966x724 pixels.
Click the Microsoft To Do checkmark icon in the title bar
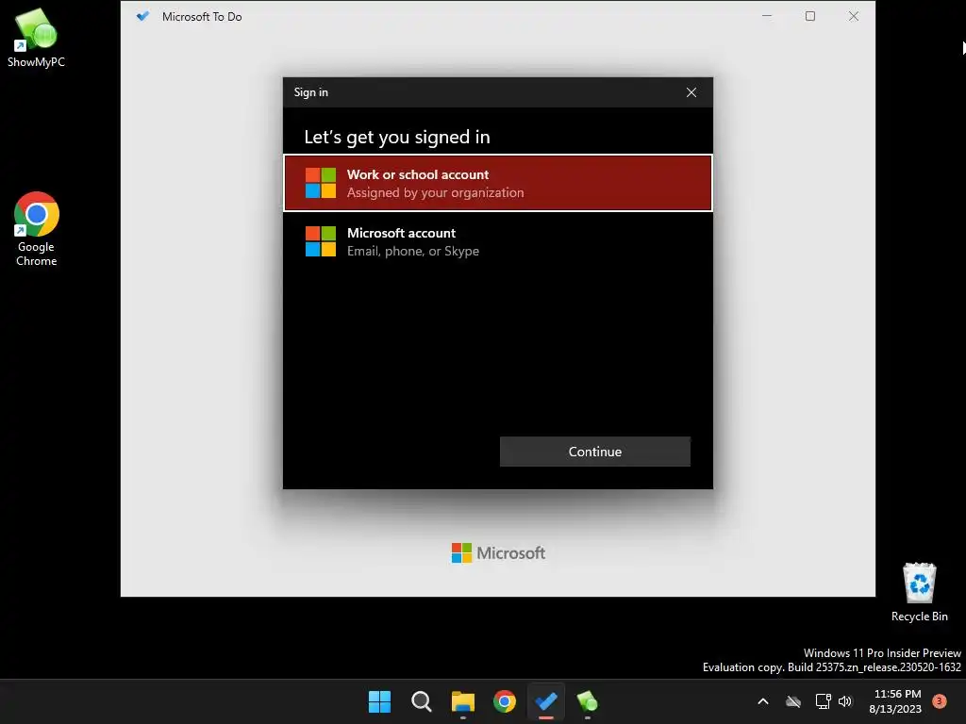(x=143, y=16)
